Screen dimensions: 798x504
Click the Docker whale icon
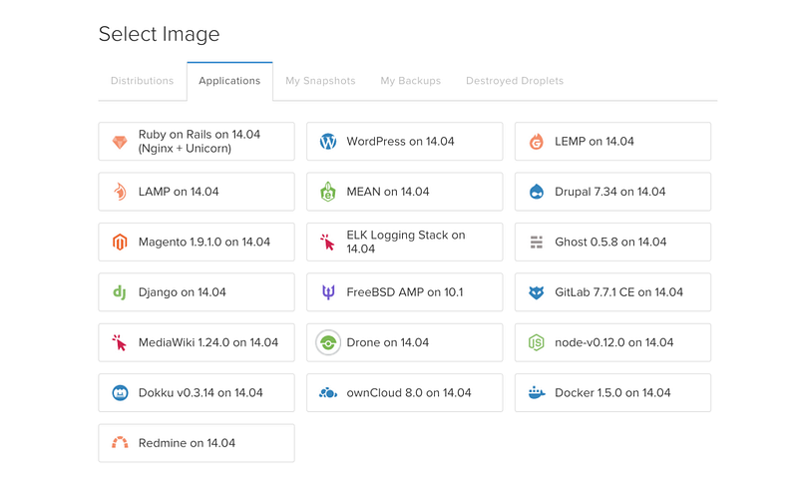pos(537,393)
